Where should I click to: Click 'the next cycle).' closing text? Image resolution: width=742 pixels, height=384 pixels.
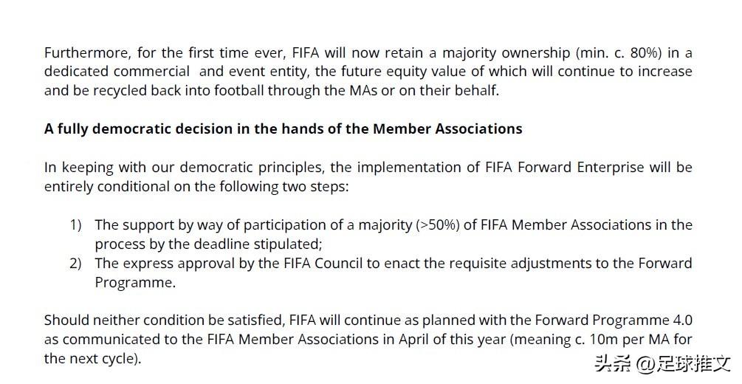tap(93, 359)
